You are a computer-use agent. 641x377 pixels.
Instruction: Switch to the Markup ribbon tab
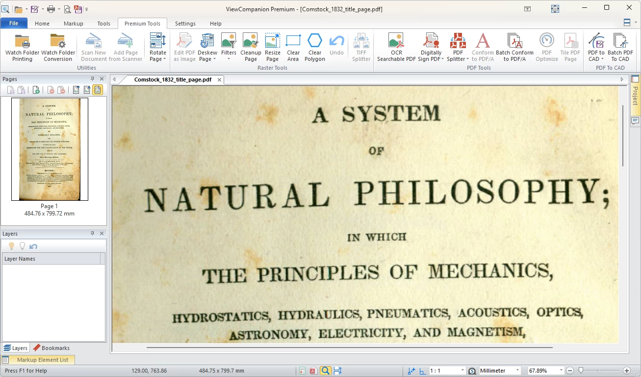73,24
